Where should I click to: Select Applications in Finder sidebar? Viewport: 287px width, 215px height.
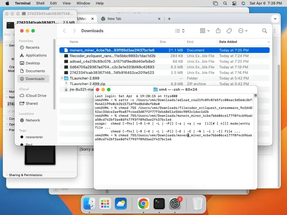tap(33, 55)
